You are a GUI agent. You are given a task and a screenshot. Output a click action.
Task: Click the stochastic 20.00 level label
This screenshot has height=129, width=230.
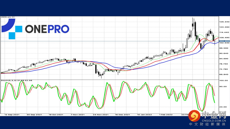(x=223, y=107)
